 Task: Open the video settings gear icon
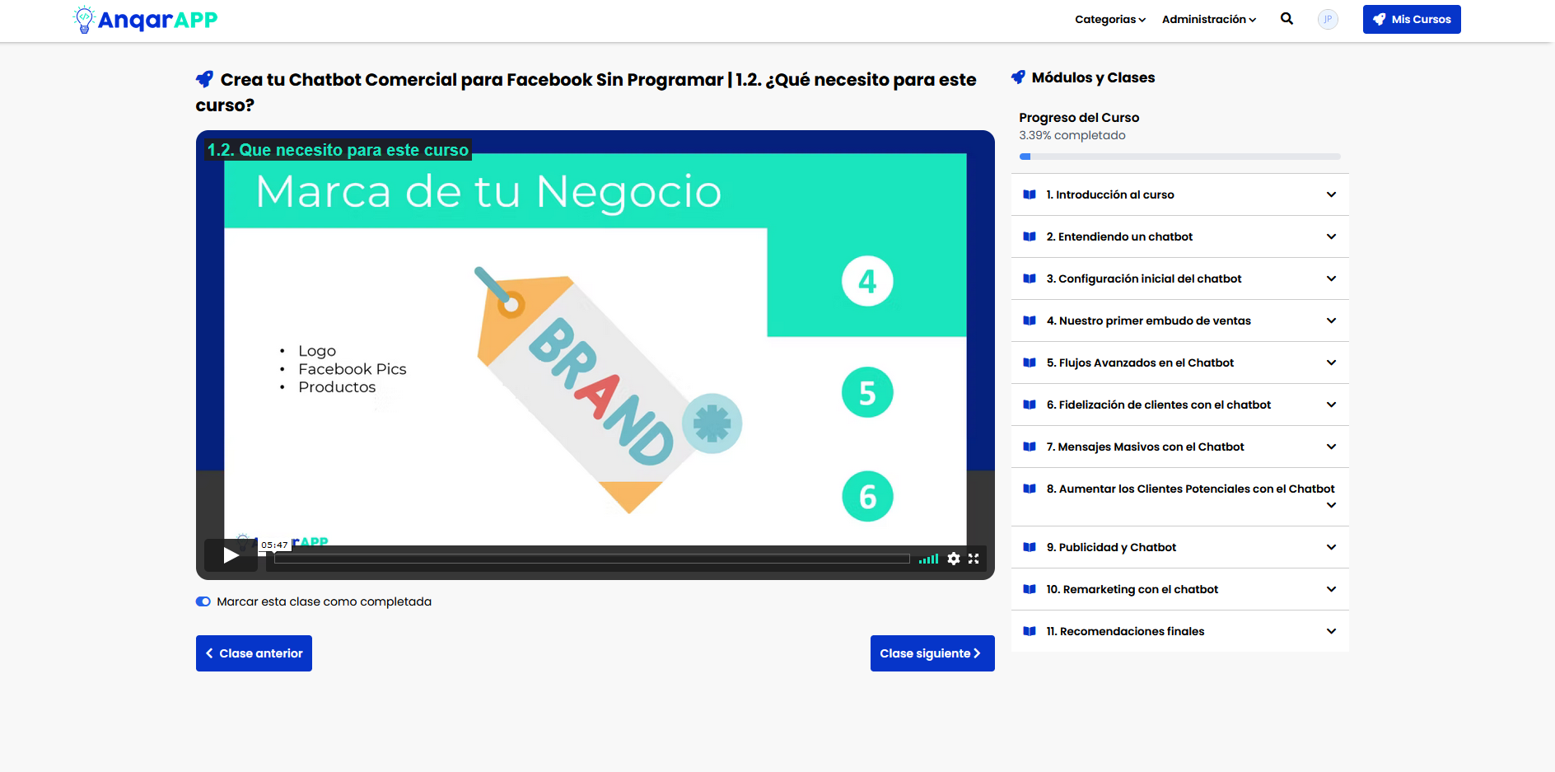coord(954,559)
